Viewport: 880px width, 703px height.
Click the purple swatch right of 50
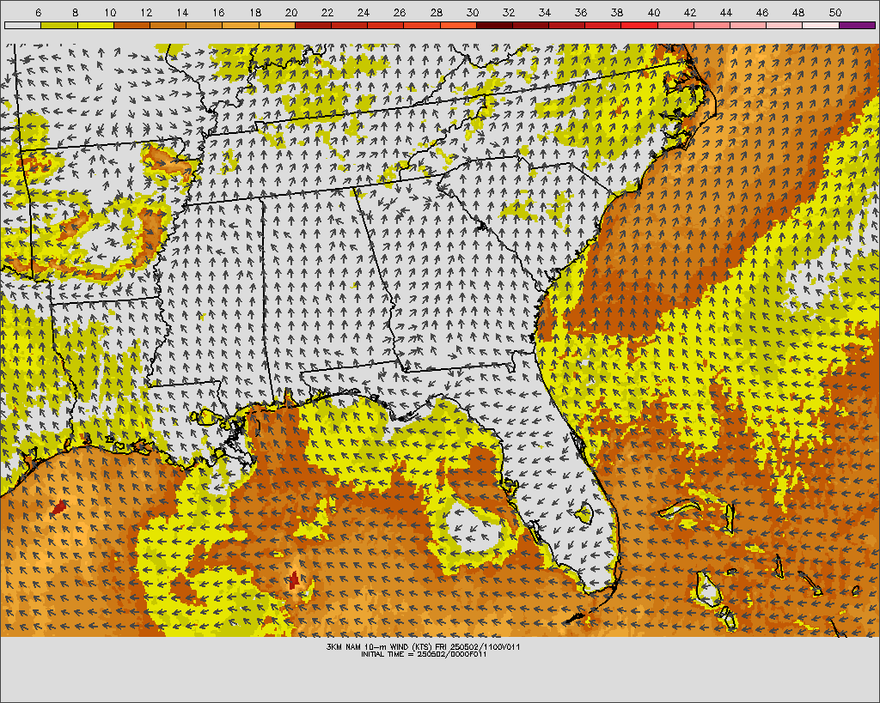[857, 25]
